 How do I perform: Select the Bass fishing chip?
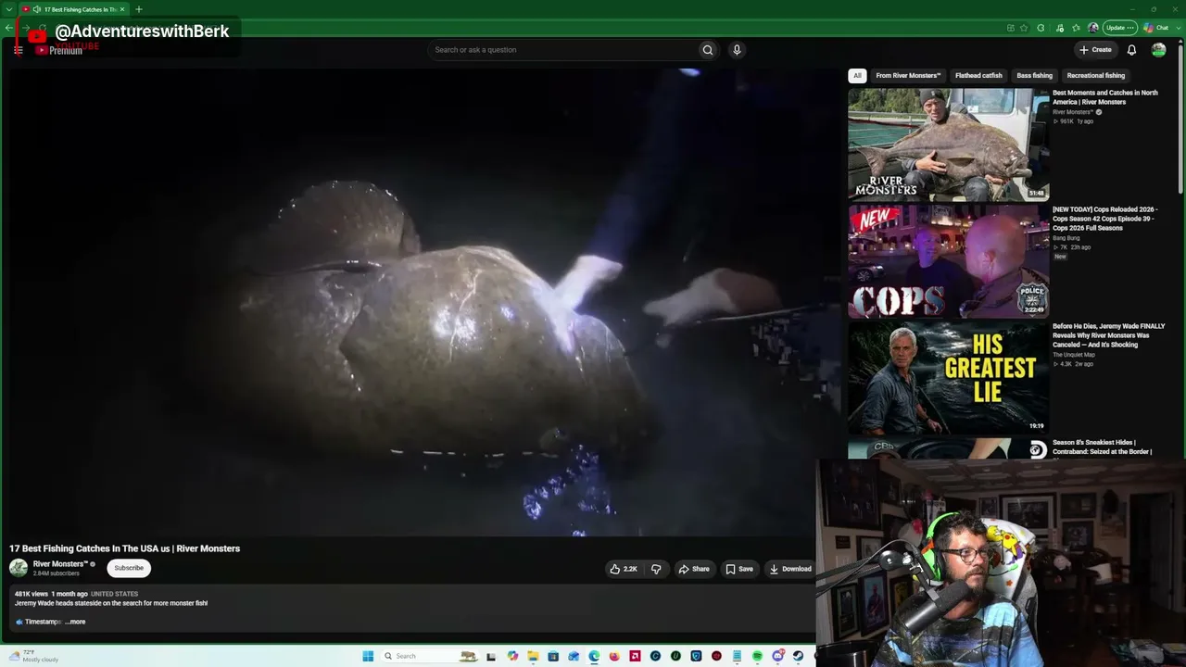(x=1035, y=76)
